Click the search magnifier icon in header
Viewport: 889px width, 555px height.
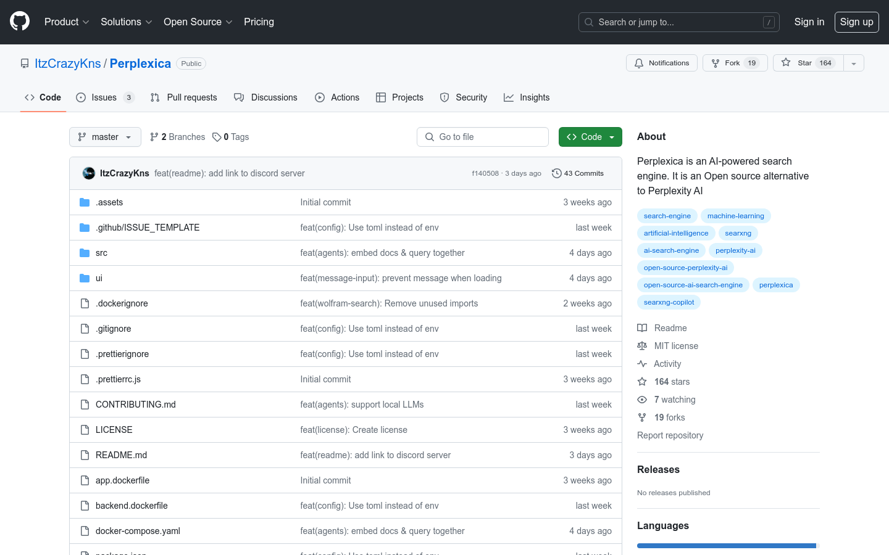(x=589, y=22)
